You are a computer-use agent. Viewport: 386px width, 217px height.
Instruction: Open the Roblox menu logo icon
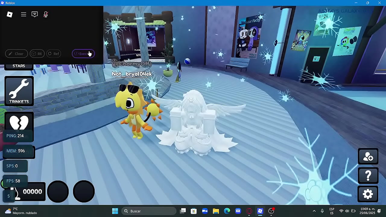(9, 14)
